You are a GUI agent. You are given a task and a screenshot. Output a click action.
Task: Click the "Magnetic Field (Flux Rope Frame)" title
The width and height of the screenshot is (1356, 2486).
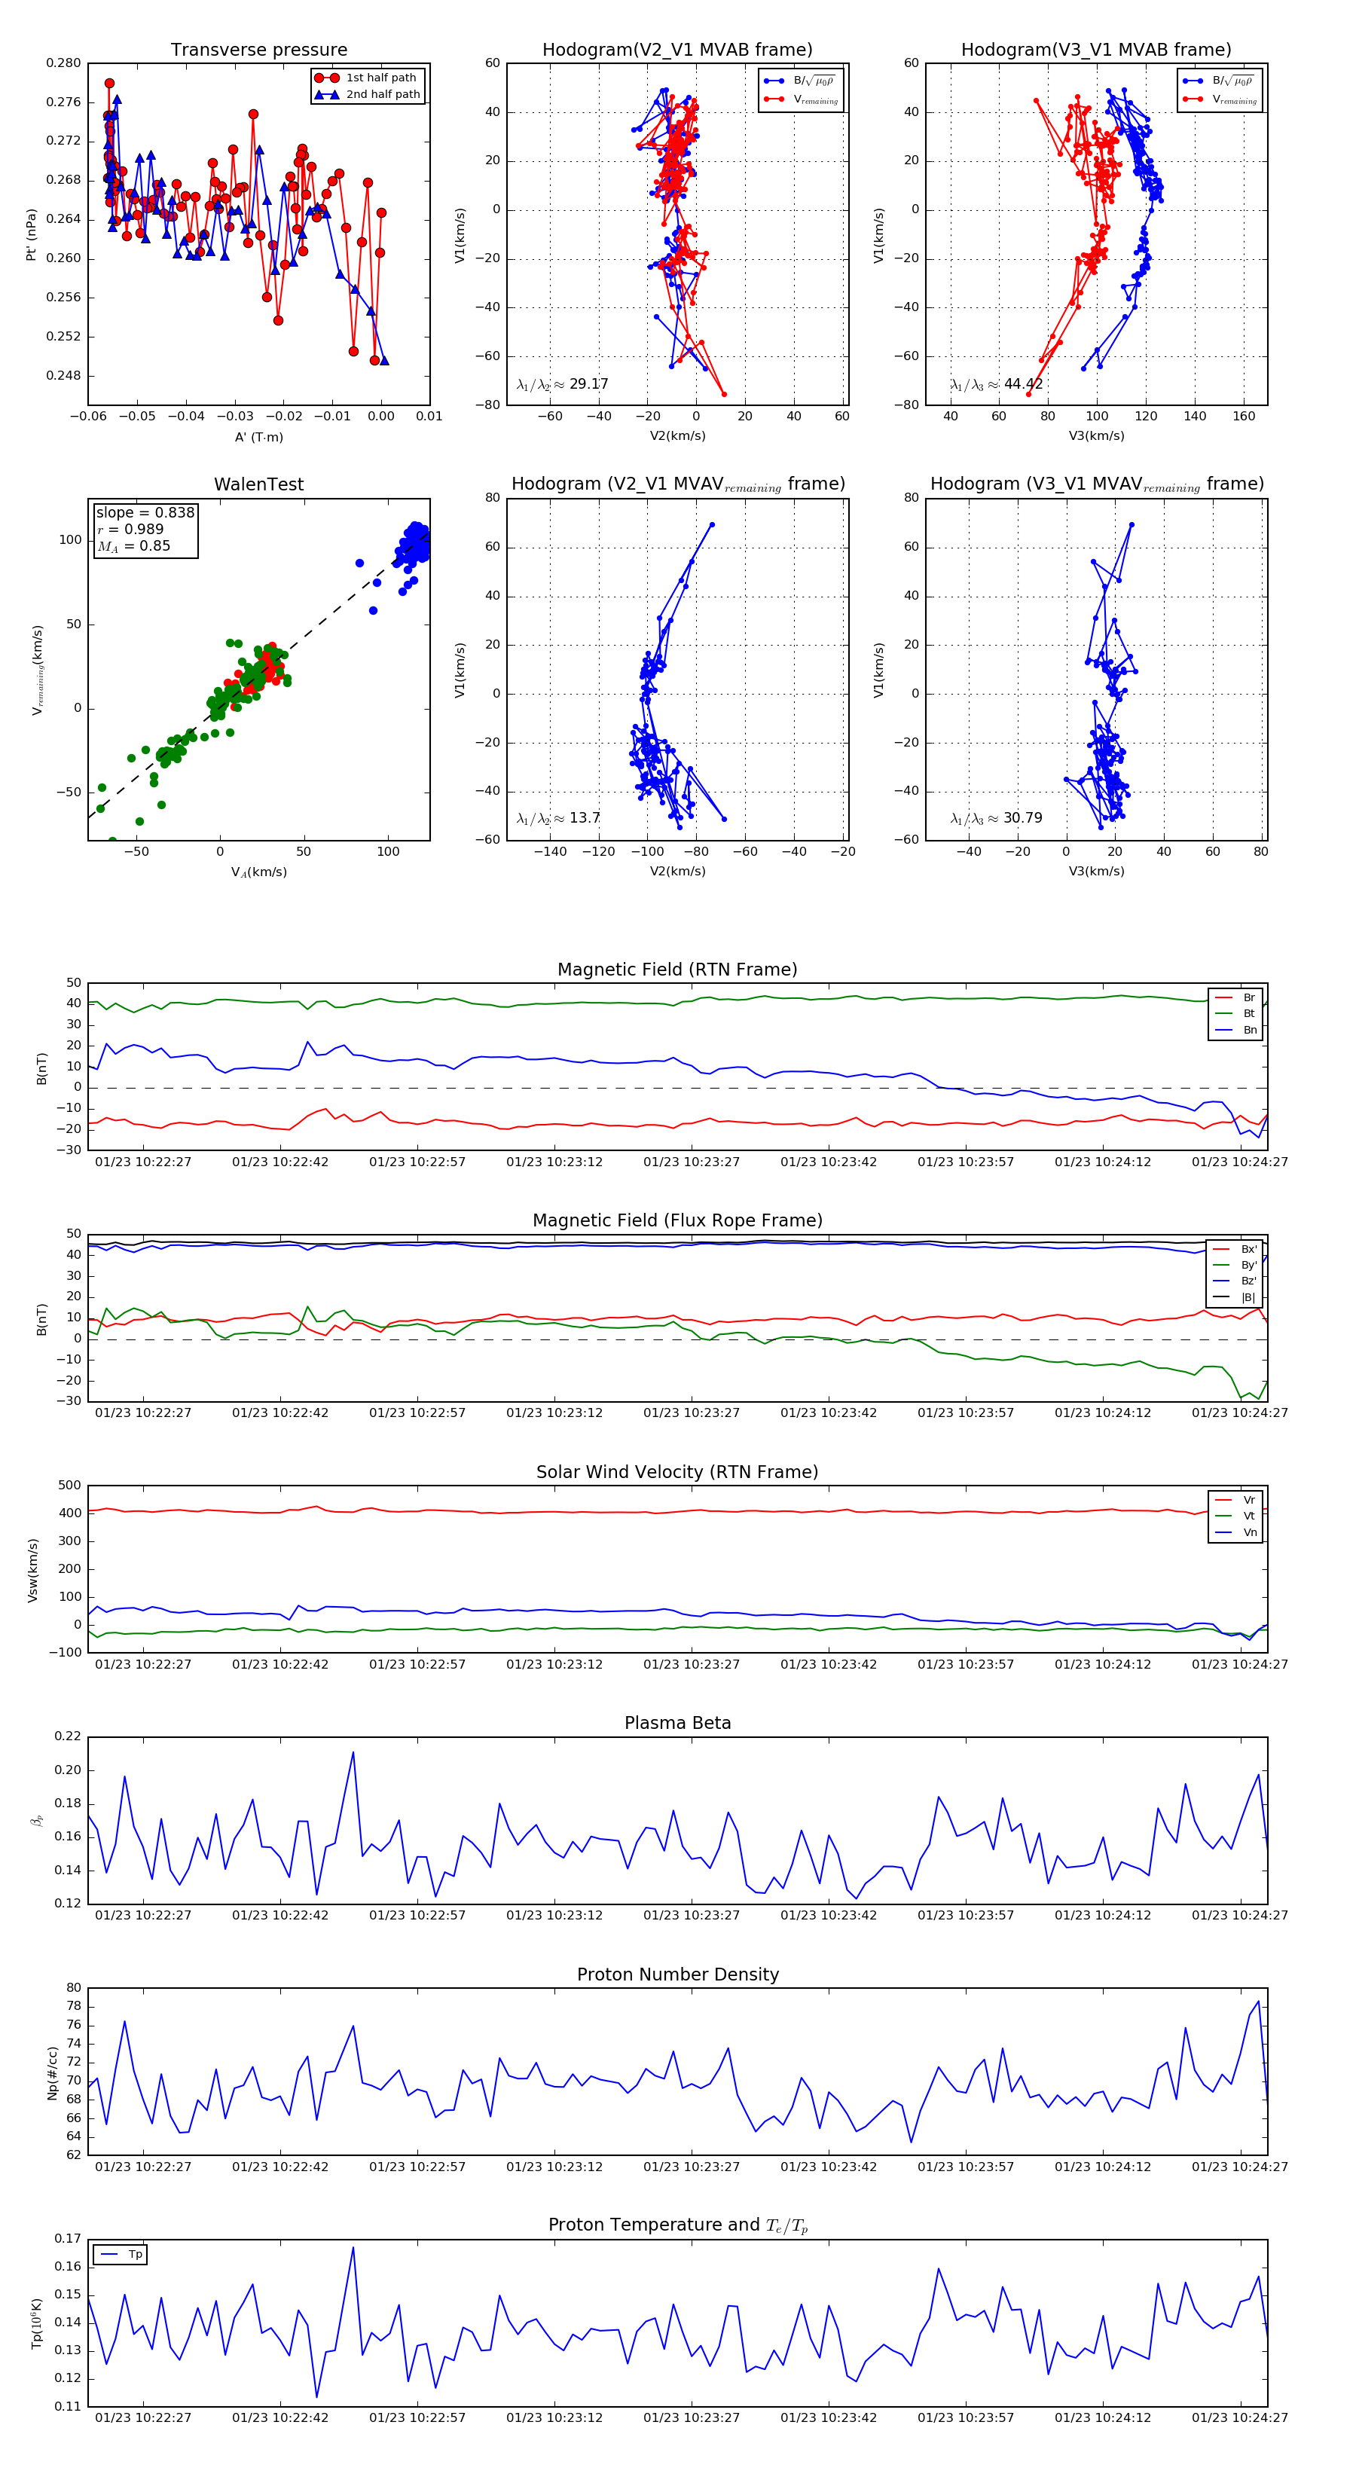coord(677,1221)
